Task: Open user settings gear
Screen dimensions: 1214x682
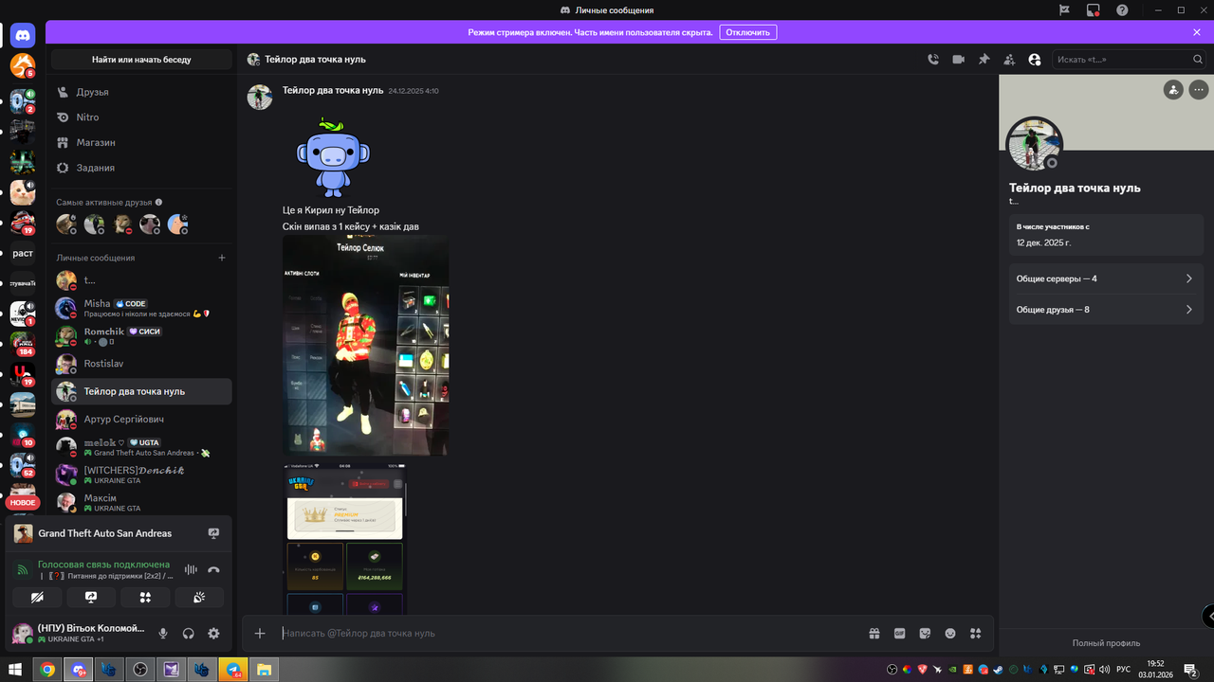Action: (x=213, y=634)
